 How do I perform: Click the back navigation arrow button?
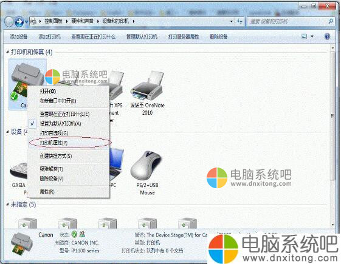coord(9,21)
